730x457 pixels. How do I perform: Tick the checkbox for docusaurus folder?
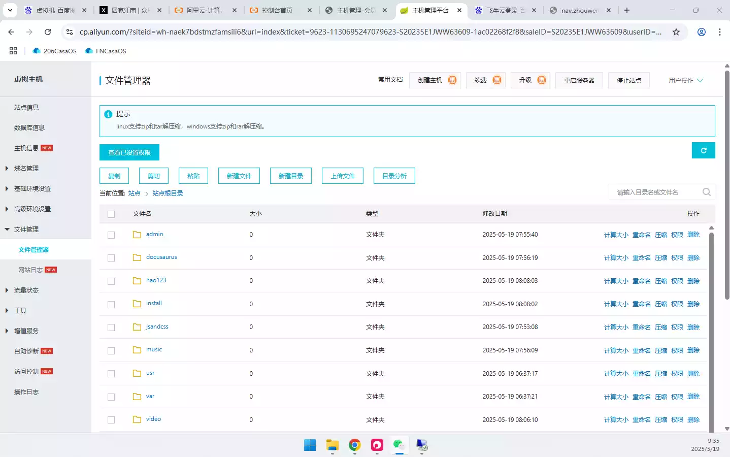pos(111,258)
